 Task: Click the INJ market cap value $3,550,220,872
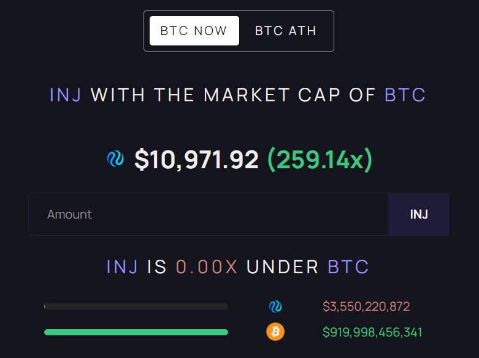pos(366,306)
